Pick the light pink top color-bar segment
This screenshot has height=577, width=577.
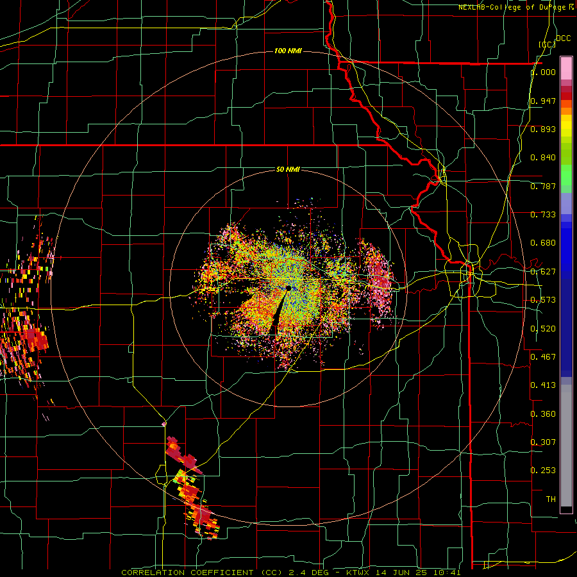tap(566, 68)
